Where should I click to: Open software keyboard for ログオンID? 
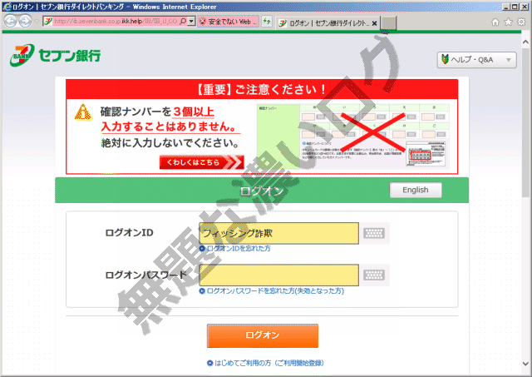click(374, 233)
